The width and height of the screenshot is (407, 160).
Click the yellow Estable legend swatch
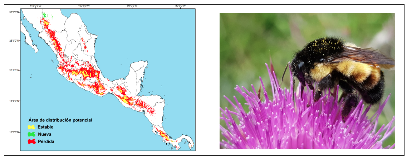pyautogui.click(x=31, y=127)
